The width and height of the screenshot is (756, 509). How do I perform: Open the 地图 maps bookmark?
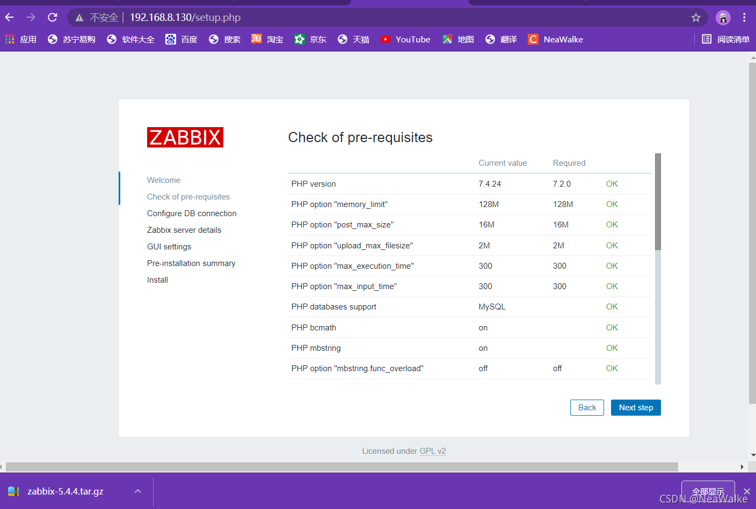(458, 39)
